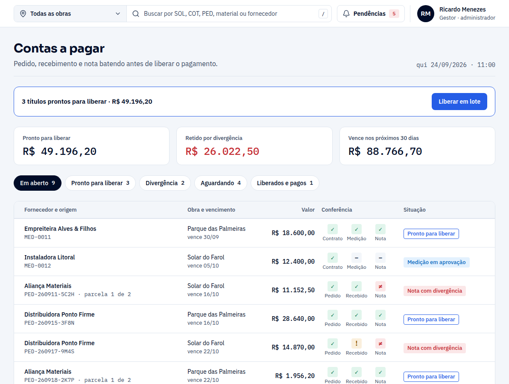Click order code PED-260918-2K7P
Viewport: 509px width, 384px height.
(50, 380)
